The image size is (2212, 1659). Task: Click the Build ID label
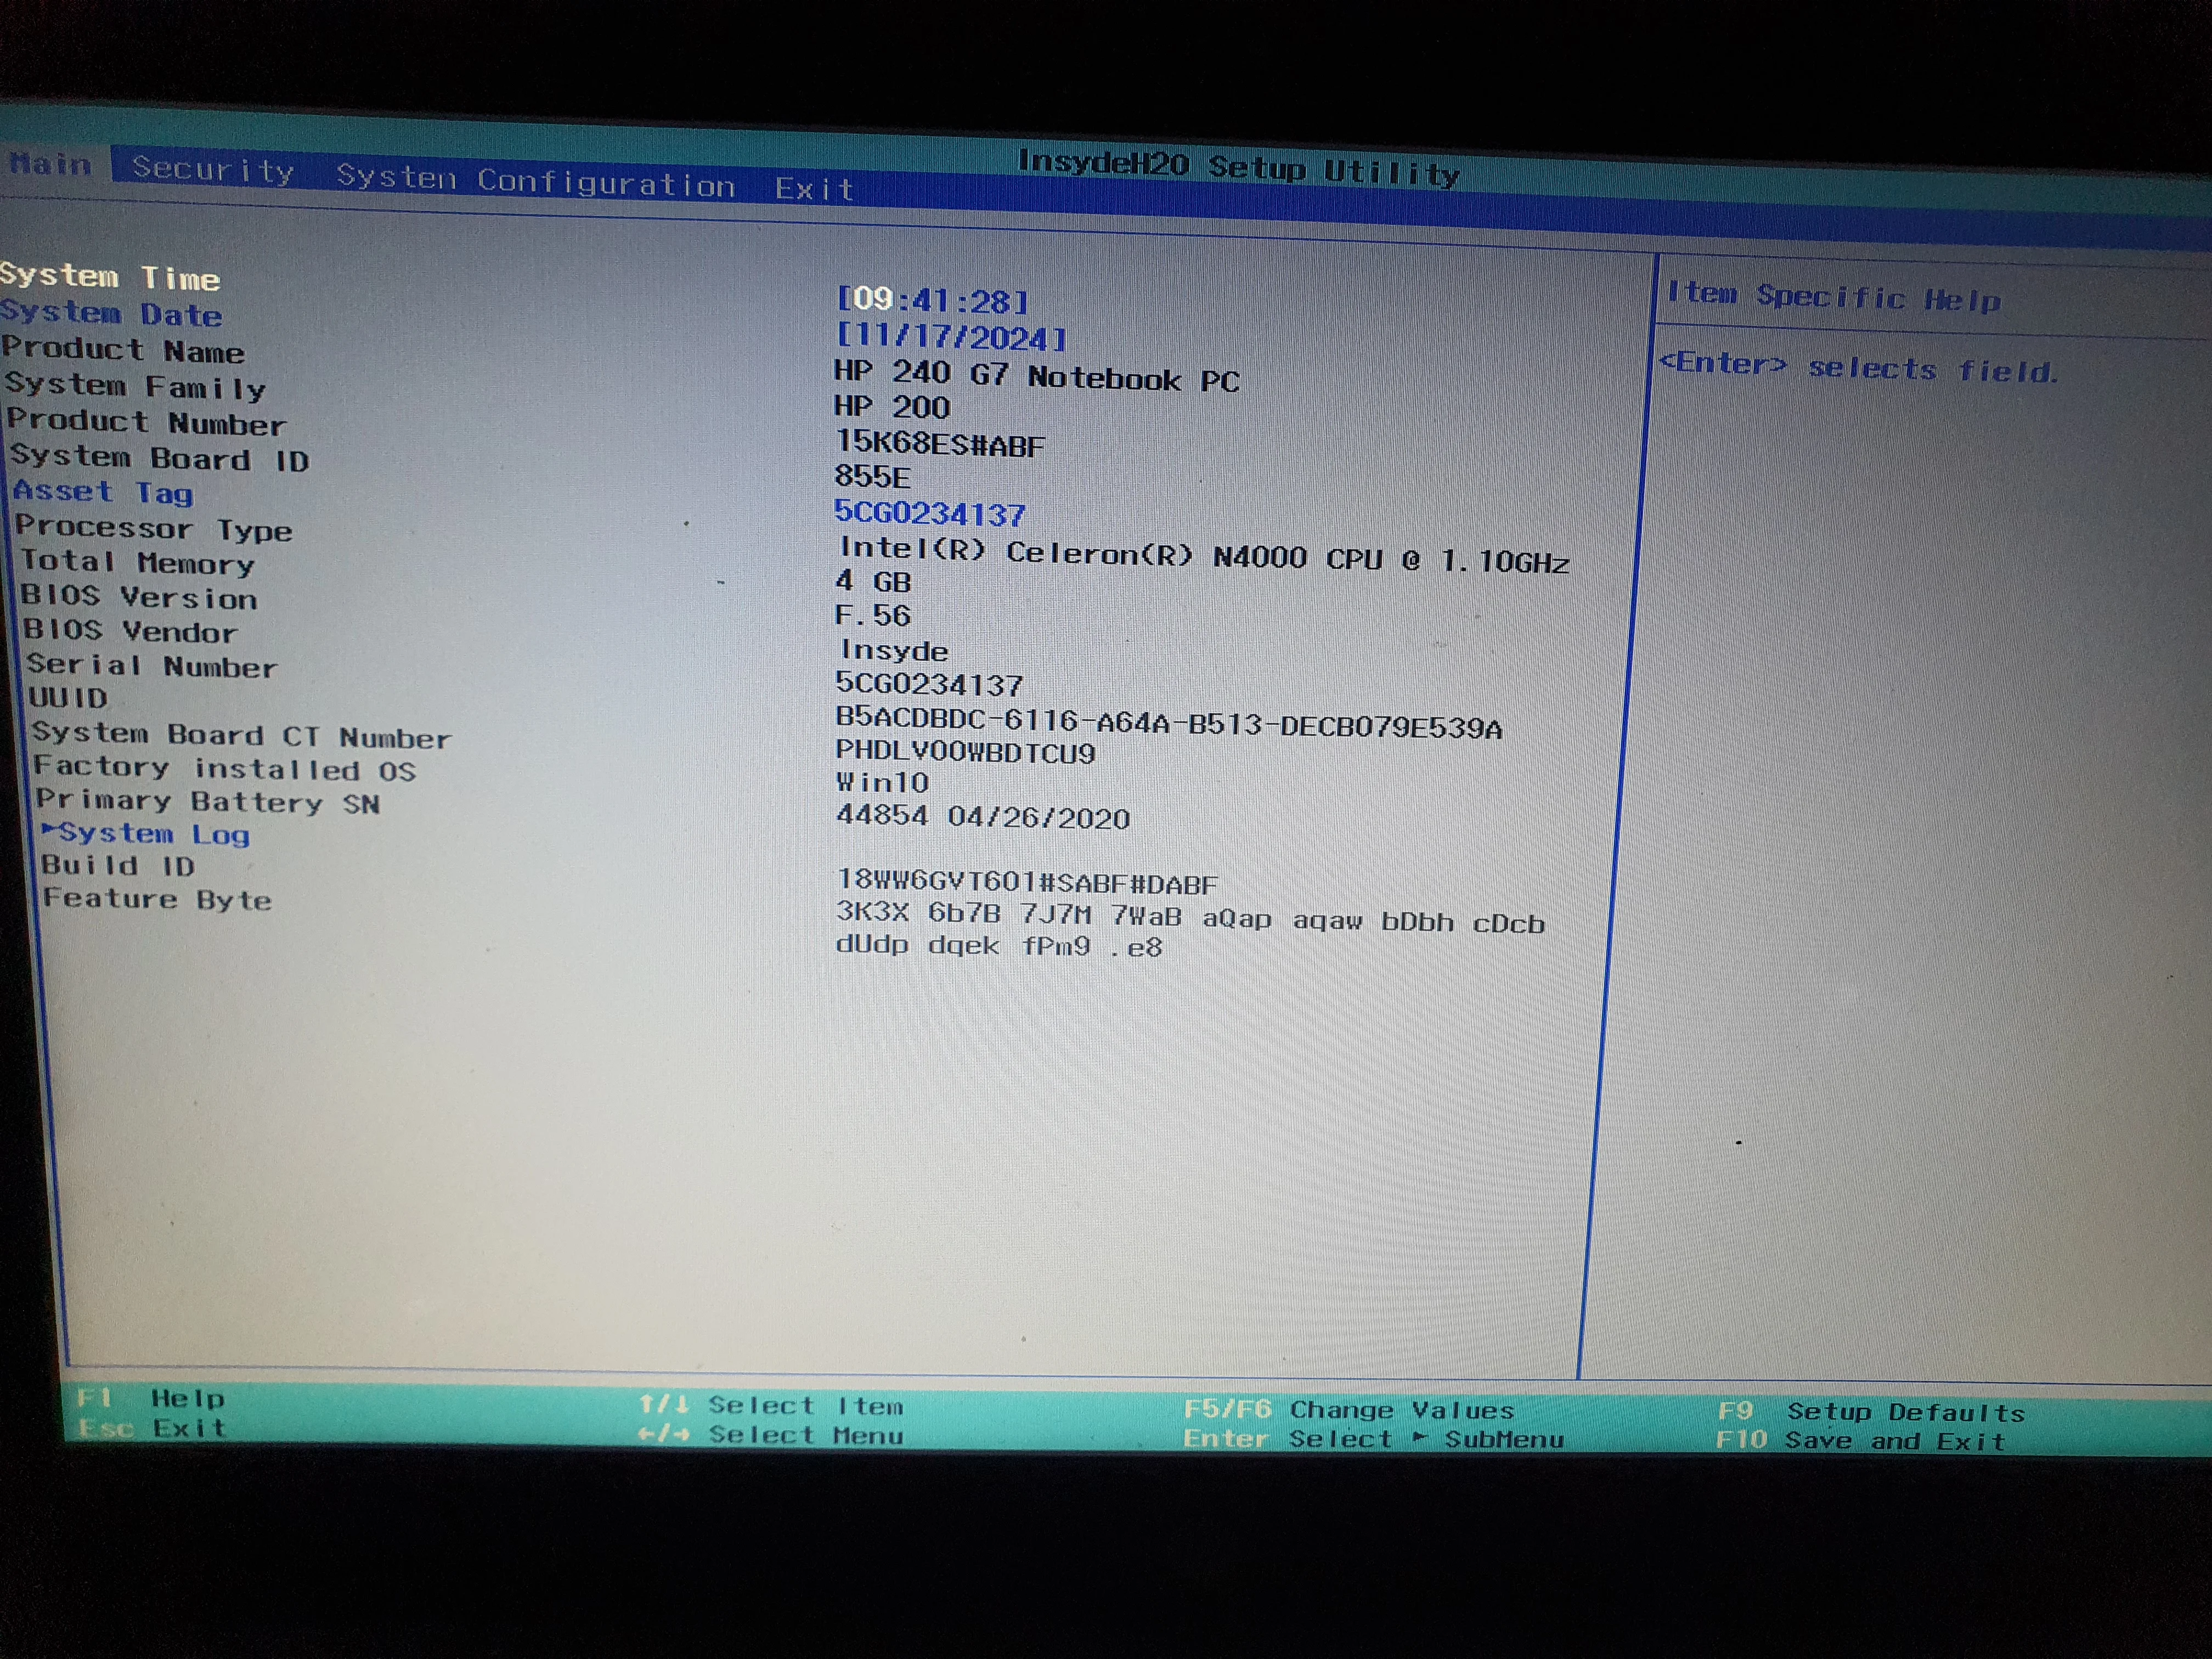pos(119,865)
